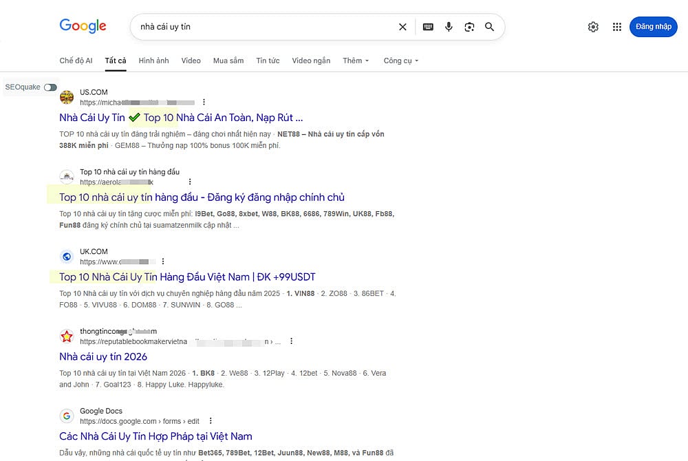Screen dimensions: 688x461
Task: Click the https://reputablebookmakervietna URL text
Action: click(133, 342)
